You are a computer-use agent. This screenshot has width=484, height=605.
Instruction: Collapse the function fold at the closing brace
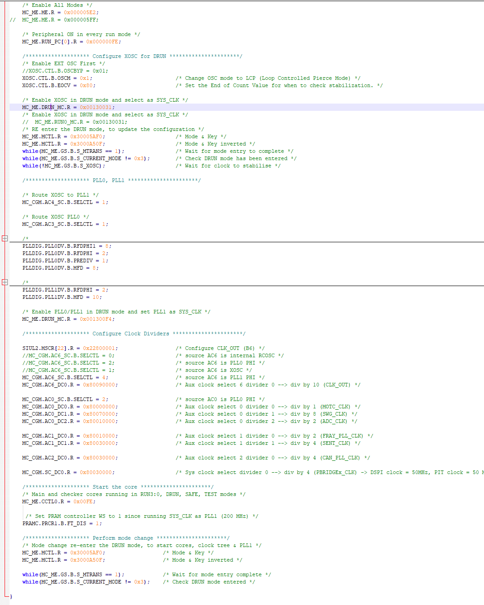(x=5, y=596)
